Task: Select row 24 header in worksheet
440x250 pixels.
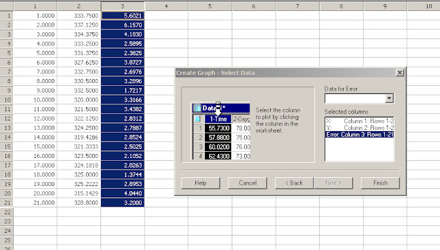Action: (x=7, y=231)
